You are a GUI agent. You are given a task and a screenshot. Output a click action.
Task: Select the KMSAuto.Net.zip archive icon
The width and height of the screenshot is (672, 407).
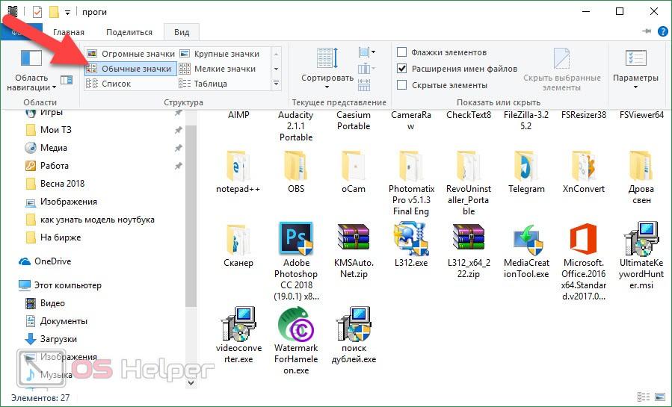[x=353, y=239]
